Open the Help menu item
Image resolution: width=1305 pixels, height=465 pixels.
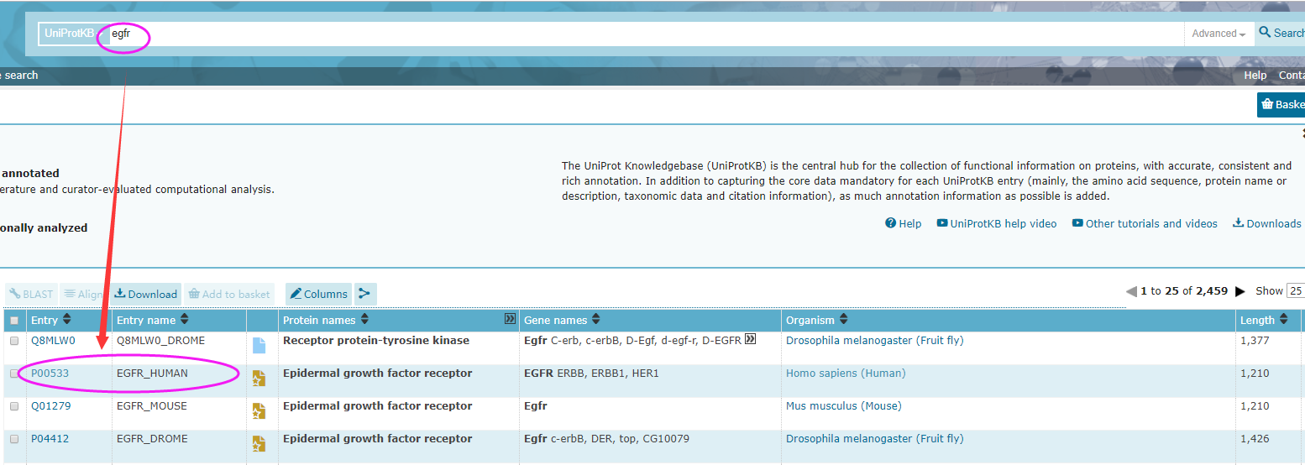[x=1255, y=76]
